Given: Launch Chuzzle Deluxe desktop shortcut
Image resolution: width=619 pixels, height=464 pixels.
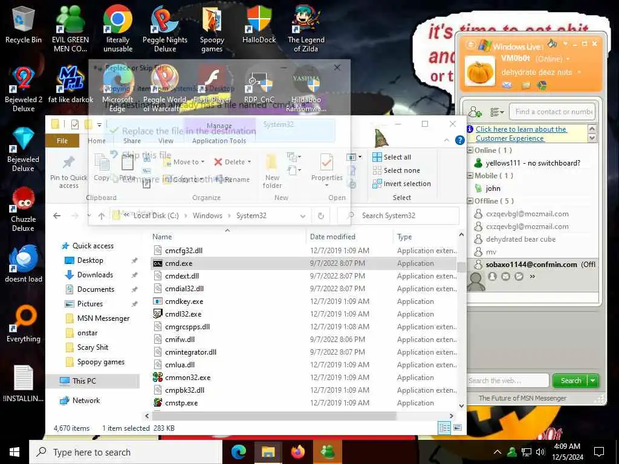Looking at the screenshot, I should [24, 209].
